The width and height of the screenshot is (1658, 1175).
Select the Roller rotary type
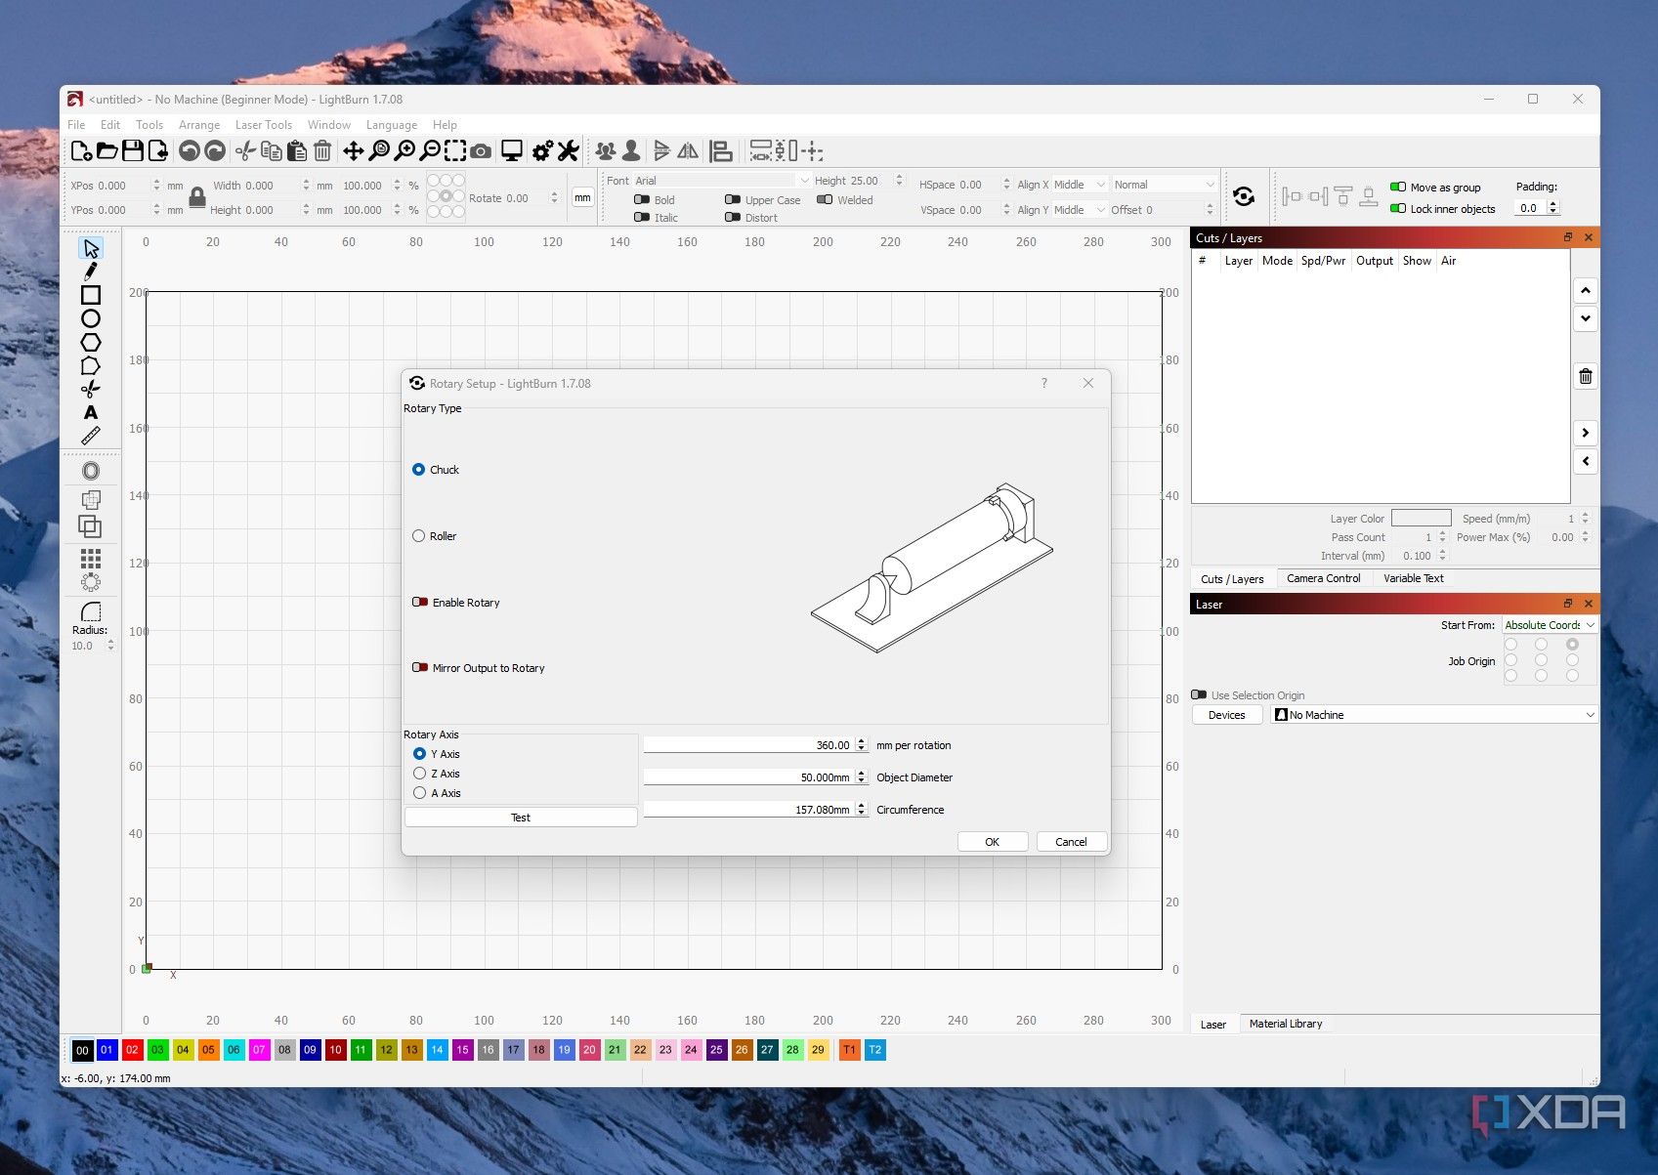coord(435,536)
